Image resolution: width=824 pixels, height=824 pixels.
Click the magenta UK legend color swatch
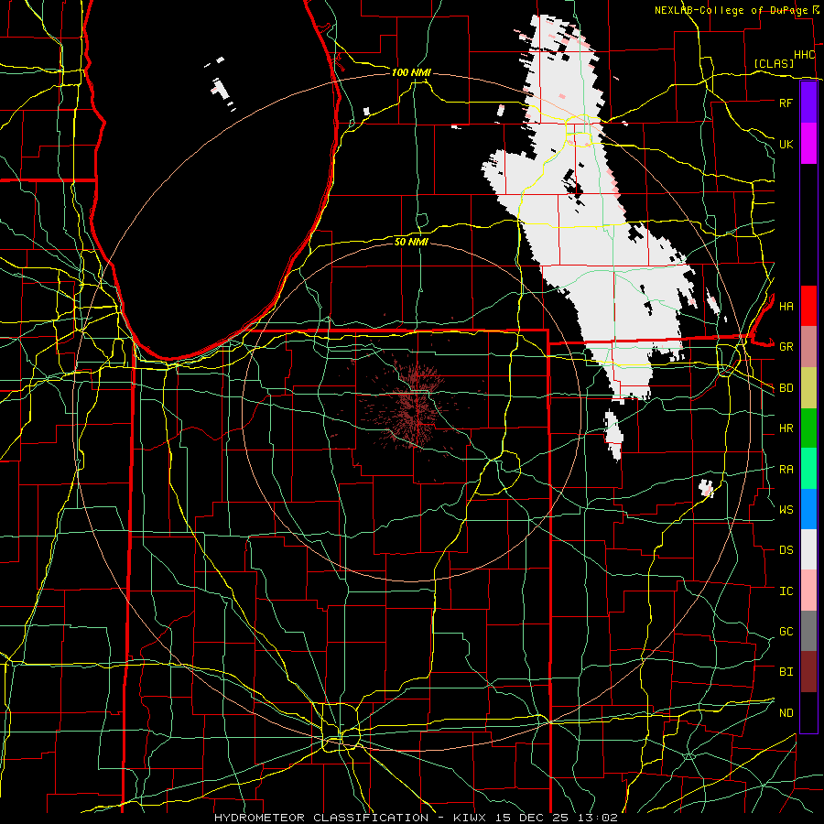pyautogui.click(x=808, y=144)
